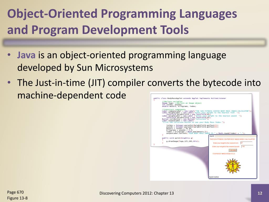Click the 'Applet started' status text
This screenshot has width=269, height=202.
click(x=214, y=177)
